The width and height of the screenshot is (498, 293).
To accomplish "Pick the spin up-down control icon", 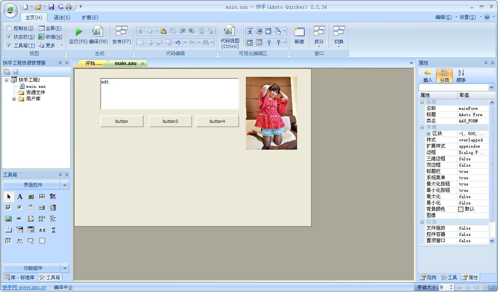I will pos(53,230).
